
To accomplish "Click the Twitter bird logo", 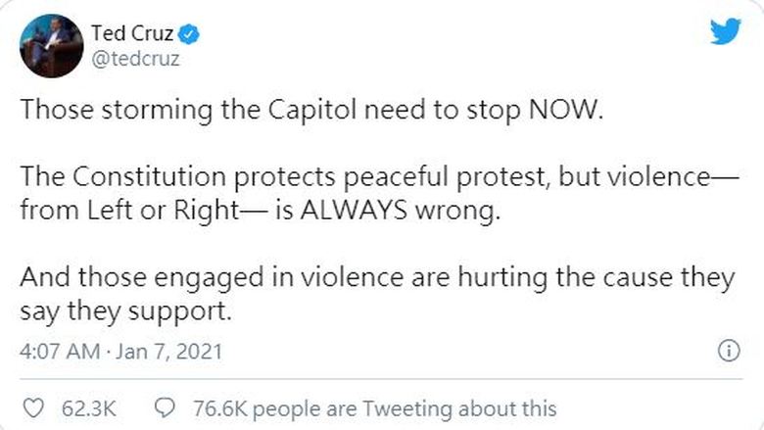I will pyautogui.click(x=726, y=32).
